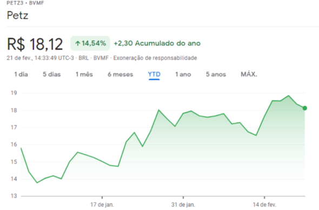Viewport: 319px width, 210px height.
Task: Switch to the 1 ano range
Action: (x=183, y=74)
